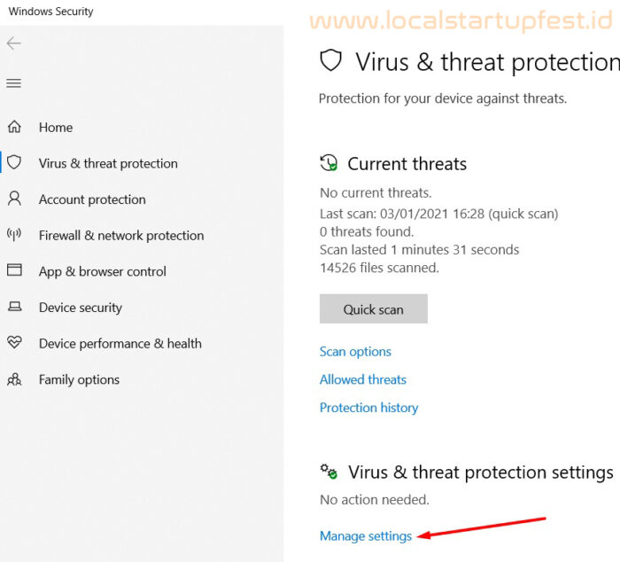Open Scan options link
620x562 pixels.
tap(355, 352)
